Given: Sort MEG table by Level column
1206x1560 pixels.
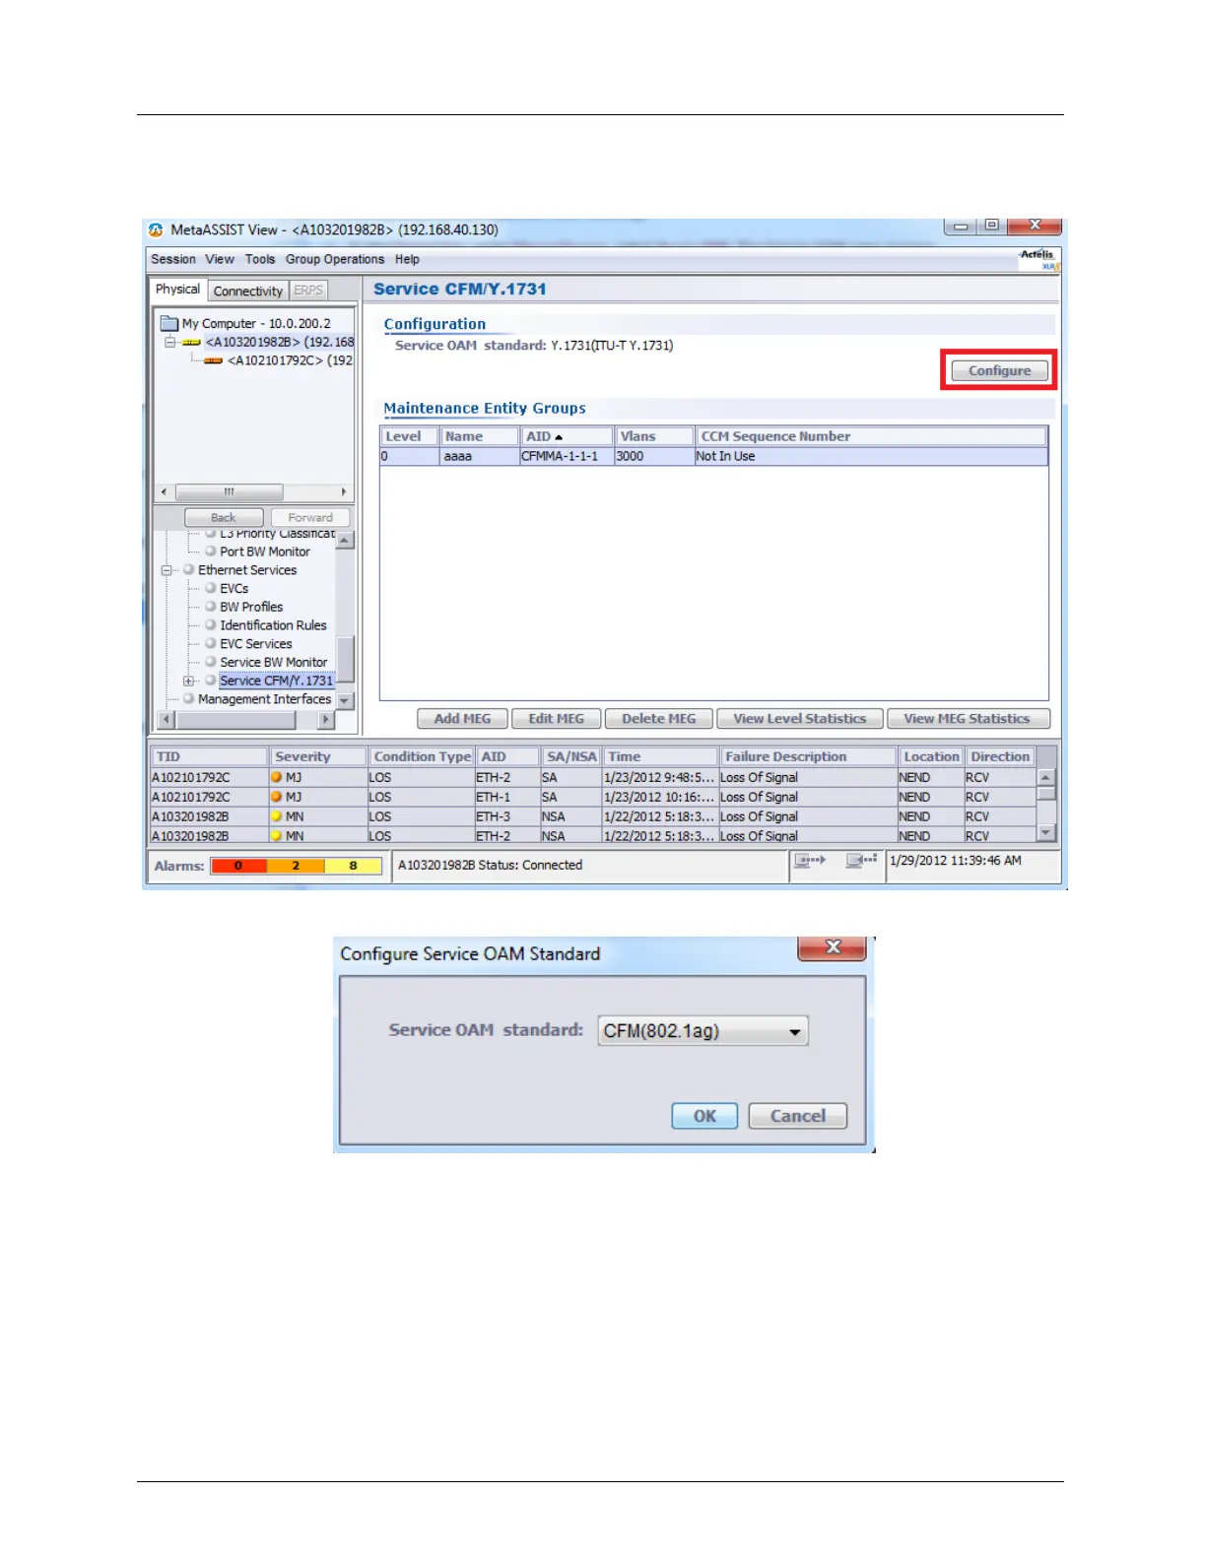Looking at the screenshot, I should click(x=410, y=436).
